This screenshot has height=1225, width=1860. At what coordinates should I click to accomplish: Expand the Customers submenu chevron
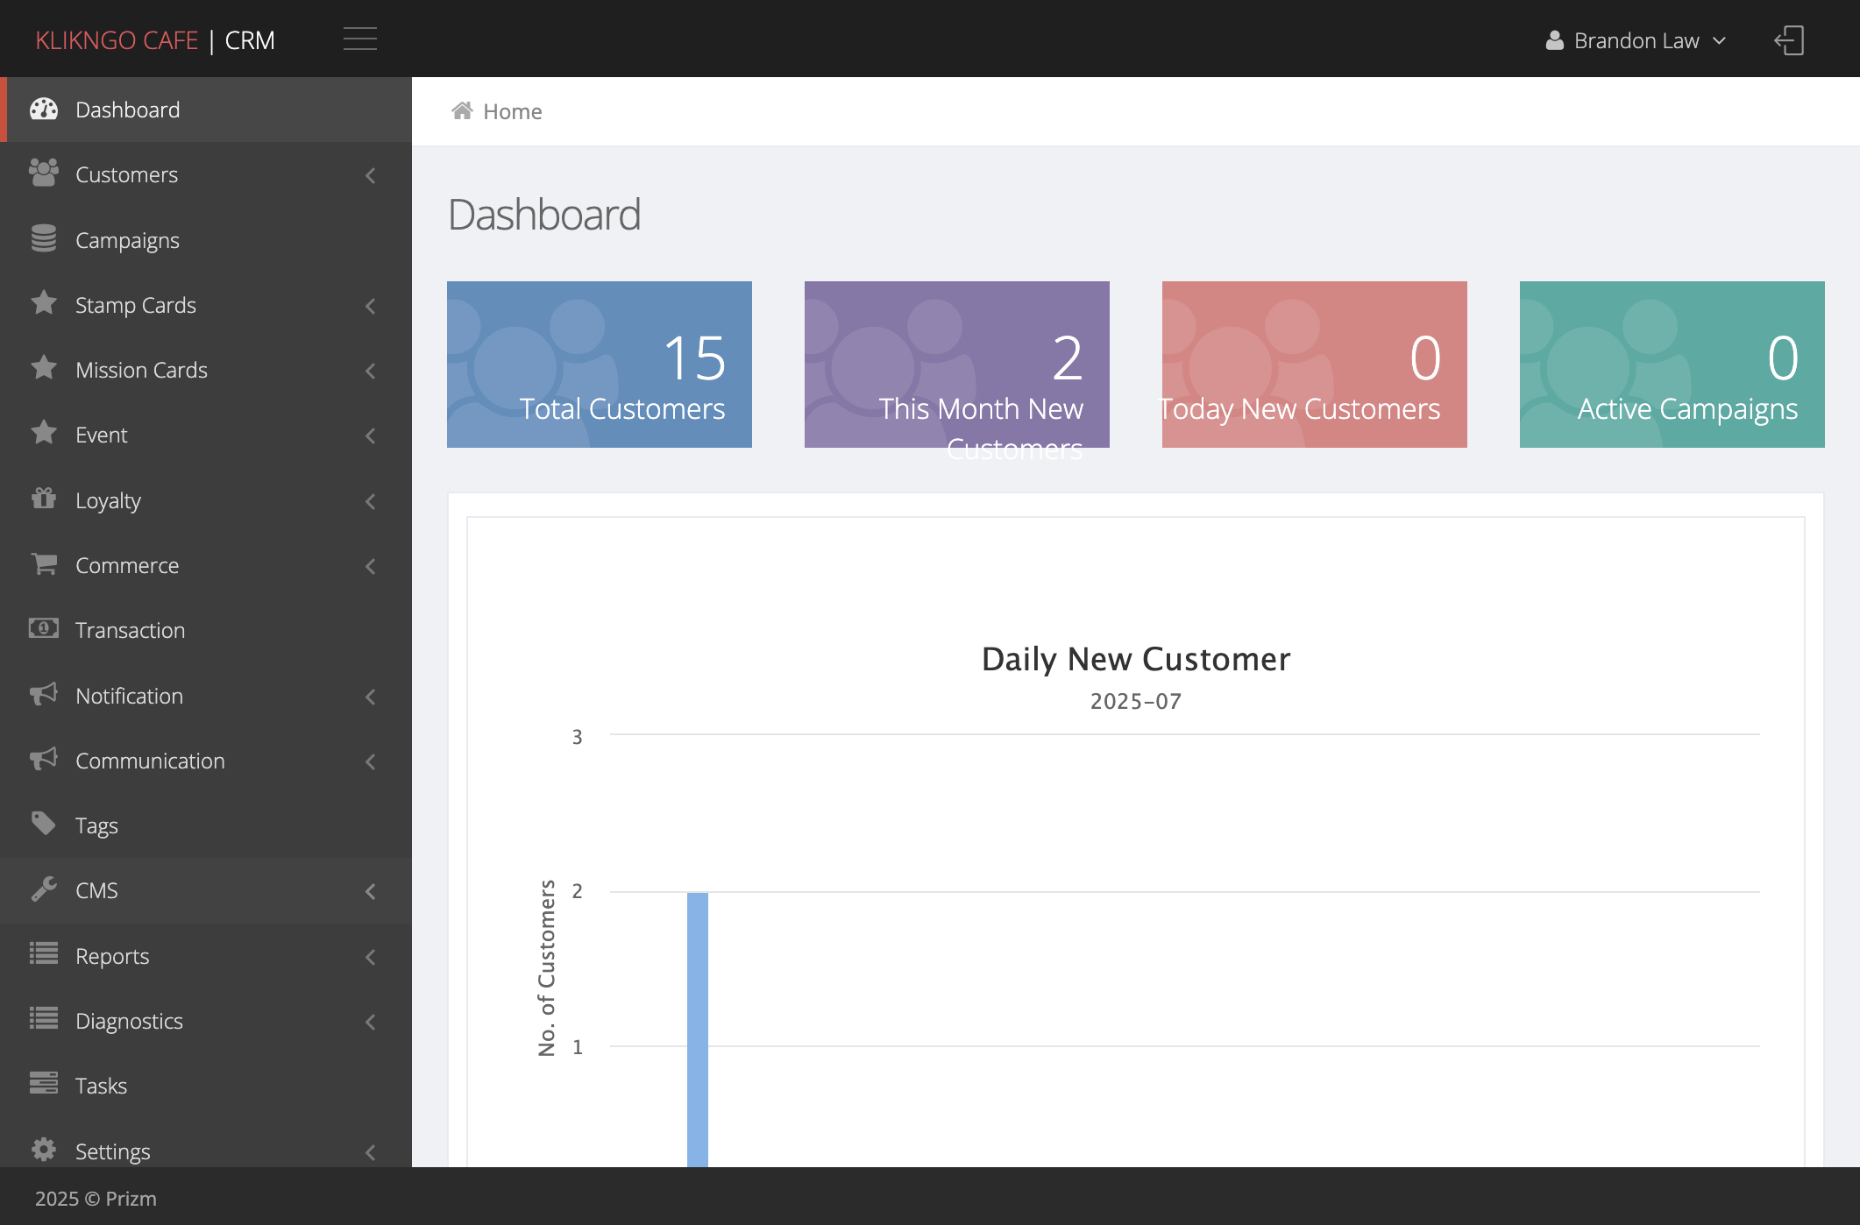371,175
